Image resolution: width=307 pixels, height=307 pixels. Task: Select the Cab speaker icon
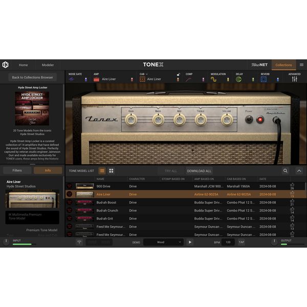pyautogui.click(x=142, y=79)
